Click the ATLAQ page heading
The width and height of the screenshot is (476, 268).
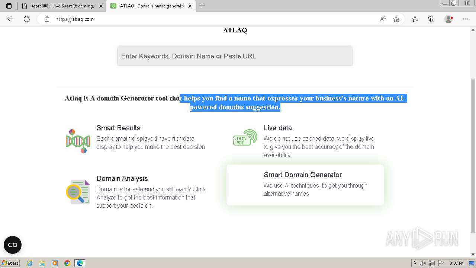235,30
